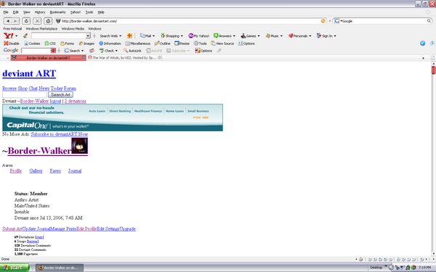436x272 pixels.
Task: Open the Tools menu in the menu bar
Action: pos(89,12)
